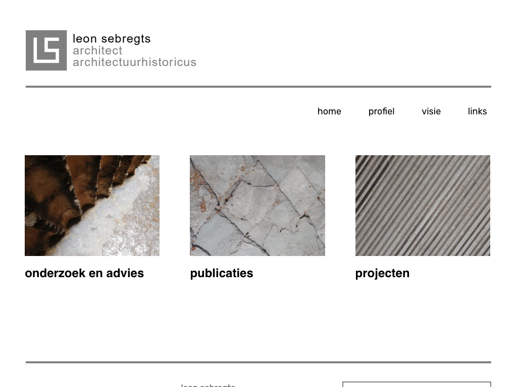The height and width of the screenshot is (387, 517).
Task: Click the grey divider line under the logo
Action: pos(258,87)
